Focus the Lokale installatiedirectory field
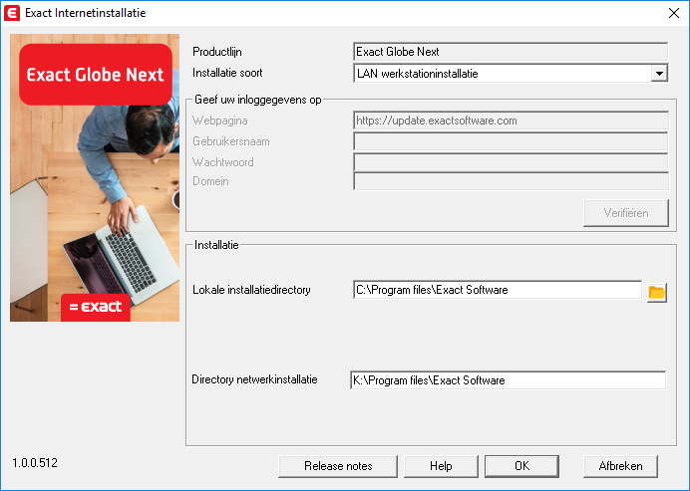 [498, 290]
